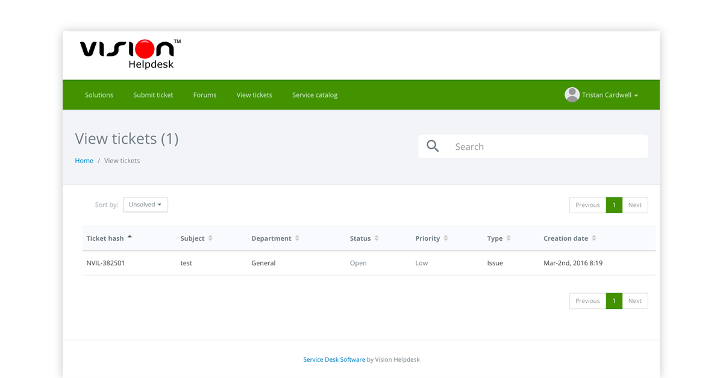This screenshot has width=723, height=378.
Task: Sort by Ticket hash arrow icon
Action: point(130,237)
